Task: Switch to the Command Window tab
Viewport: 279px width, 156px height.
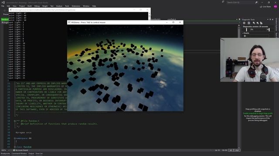Action: coord(19,153)
